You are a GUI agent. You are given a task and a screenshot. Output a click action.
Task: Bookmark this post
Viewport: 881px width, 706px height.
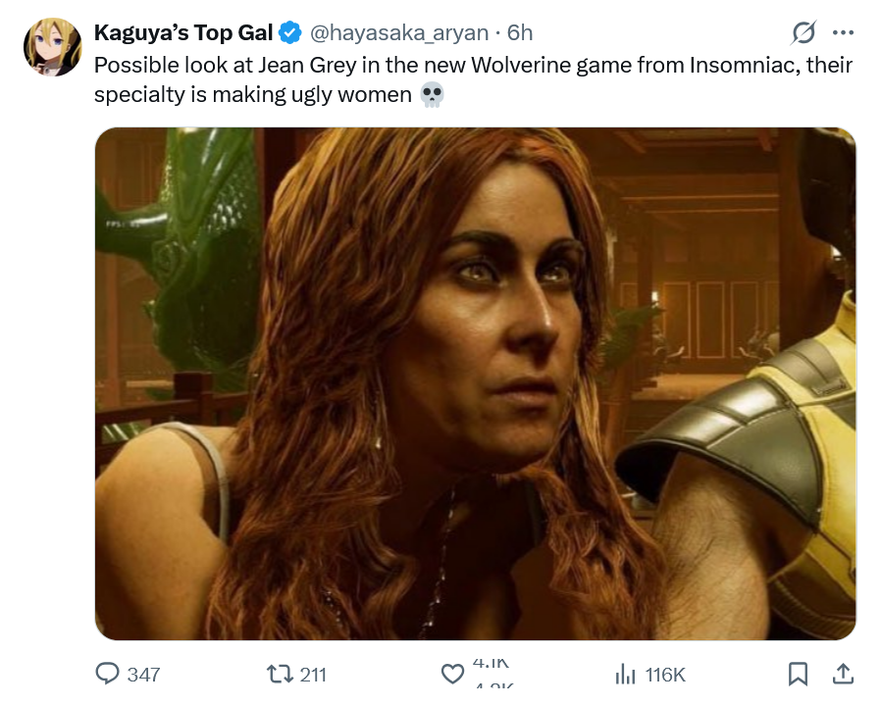[799, 674]
